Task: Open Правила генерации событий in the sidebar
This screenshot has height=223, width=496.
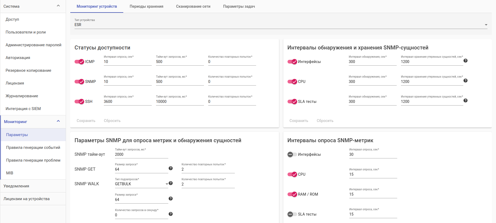Action: click(33, 148)
